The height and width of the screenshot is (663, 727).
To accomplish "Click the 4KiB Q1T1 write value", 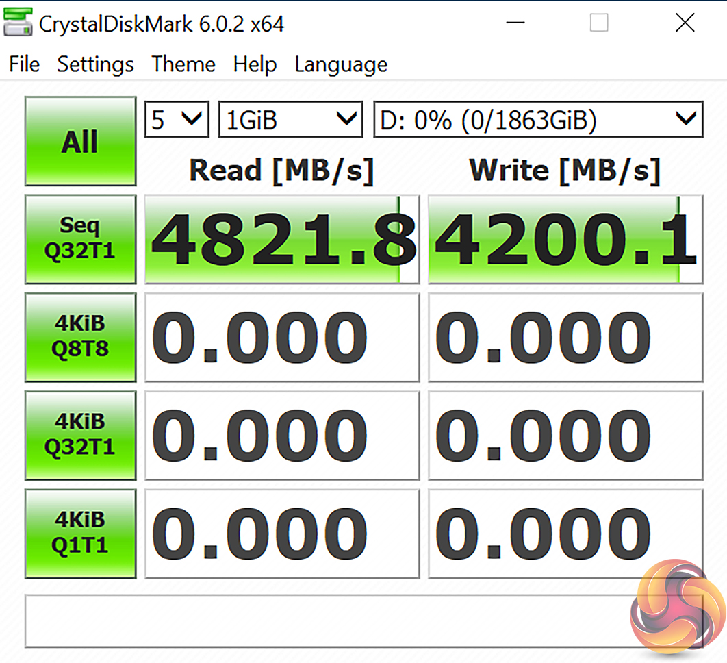I will (565, 534).
